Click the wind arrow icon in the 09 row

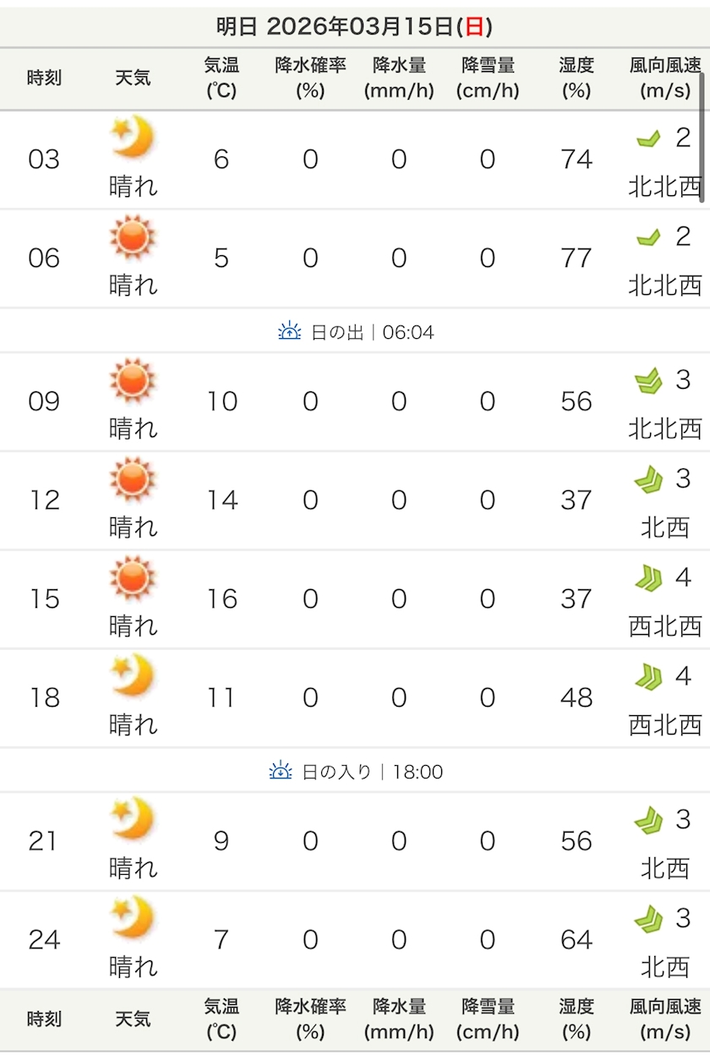click(648, 381)
